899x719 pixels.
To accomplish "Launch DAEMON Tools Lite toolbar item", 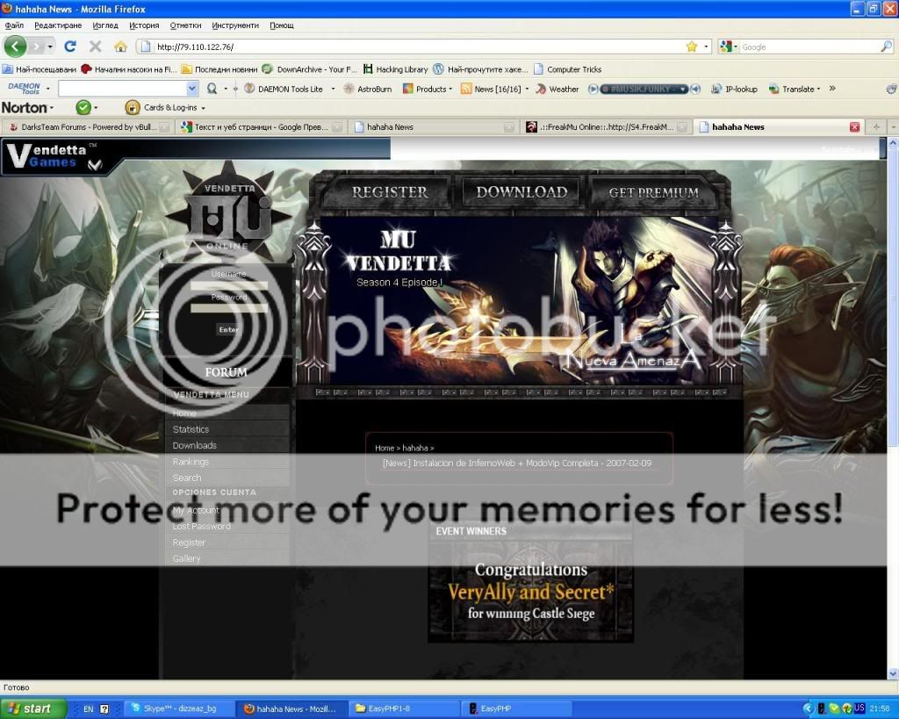I will coord(284,89).
